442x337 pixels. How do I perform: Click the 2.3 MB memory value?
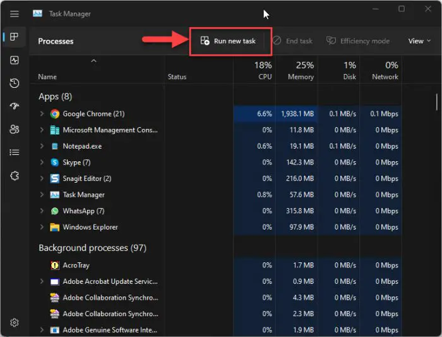[x=303, y=314]
